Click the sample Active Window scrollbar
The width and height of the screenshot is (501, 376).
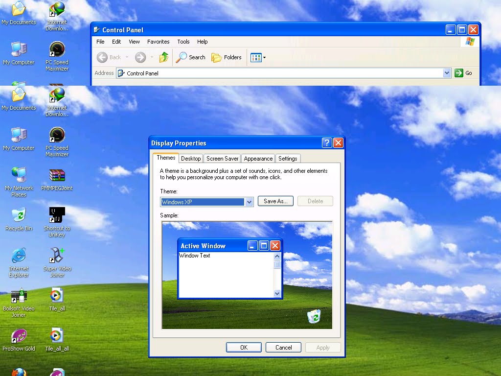point(277,275)
